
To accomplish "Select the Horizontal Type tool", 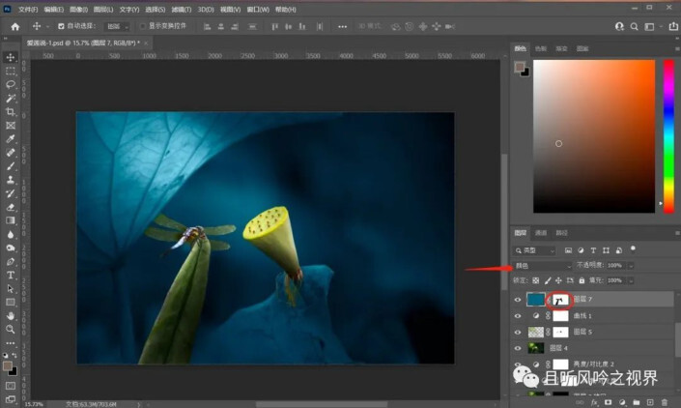I will point(11,275).
